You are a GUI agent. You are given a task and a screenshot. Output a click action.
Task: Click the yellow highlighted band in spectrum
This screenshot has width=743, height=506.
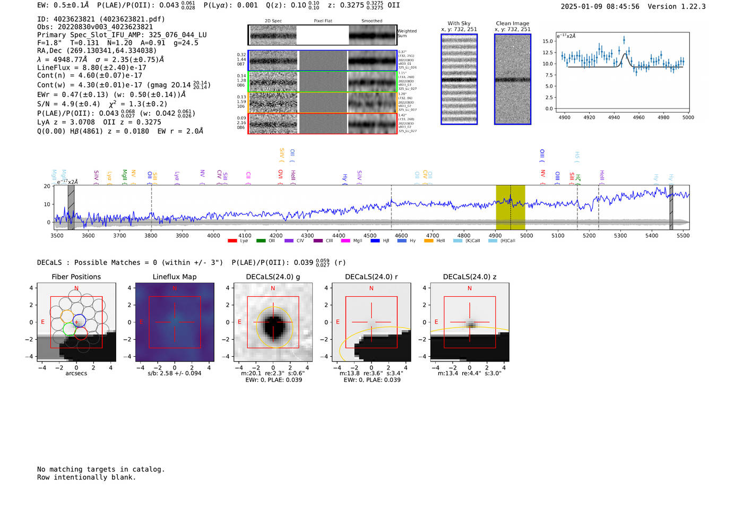click(511, 207)
